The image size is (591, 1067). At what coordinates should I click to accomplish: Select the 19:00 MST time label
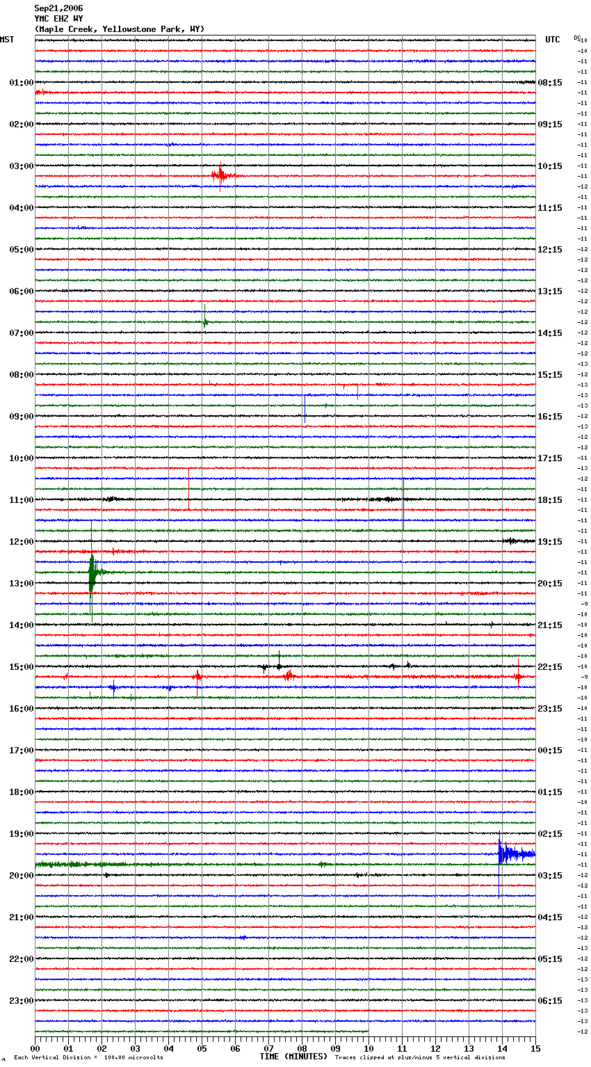tap(22, 834)
